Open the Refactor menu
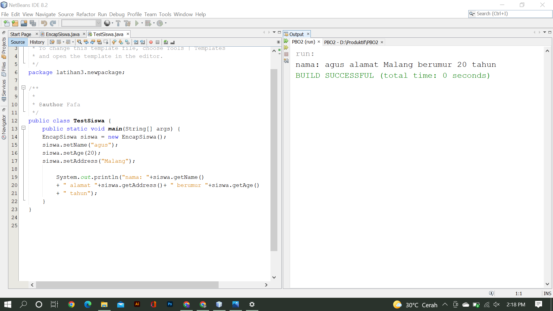This screenshot has width=553, height=311. point(86,14)
